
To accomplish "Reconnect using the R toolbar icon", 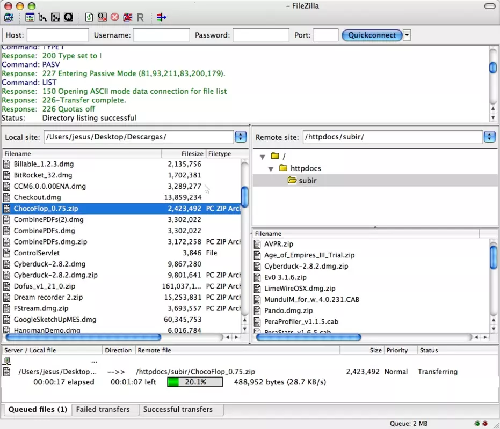I will [x=140, y=17].
